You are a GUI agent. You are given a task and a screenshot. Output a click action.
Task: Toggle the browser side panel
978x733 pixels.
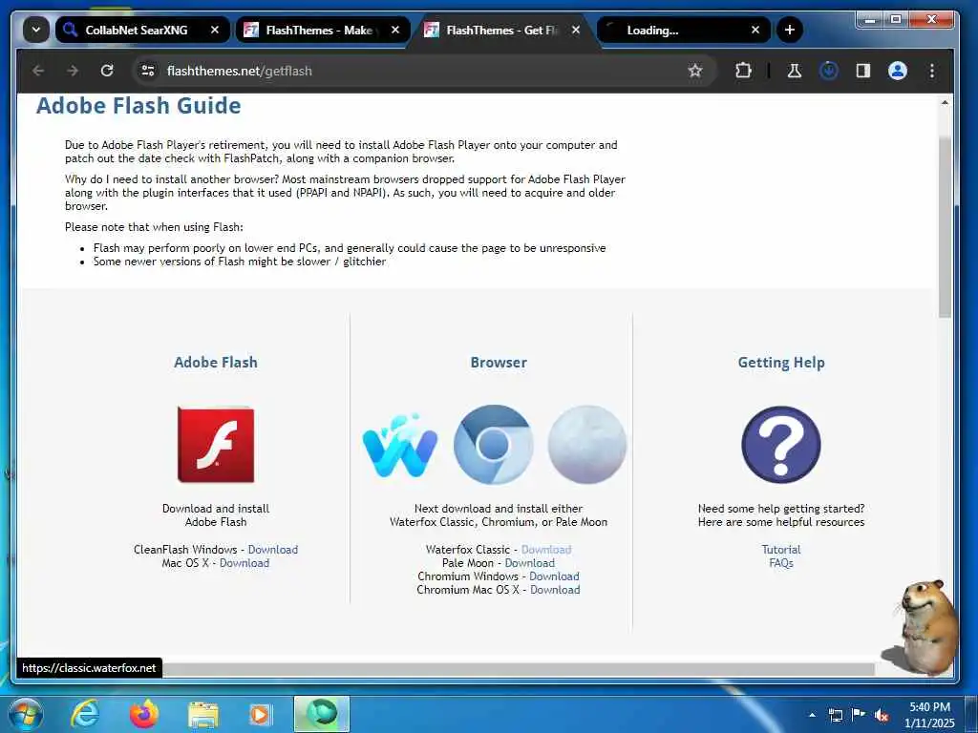[863, 71]
